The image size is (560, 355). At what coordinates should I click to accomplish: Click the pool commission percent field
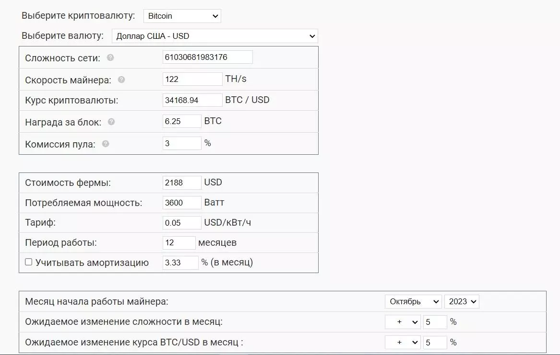(x=182, y=143)
